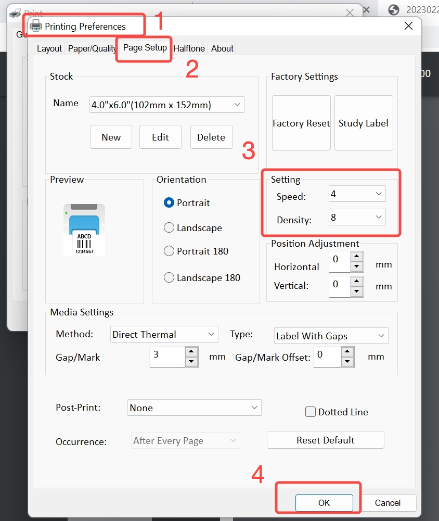The image size is (439, 521).
Task: Click the Factory Reset button
Action: (301, 123)
